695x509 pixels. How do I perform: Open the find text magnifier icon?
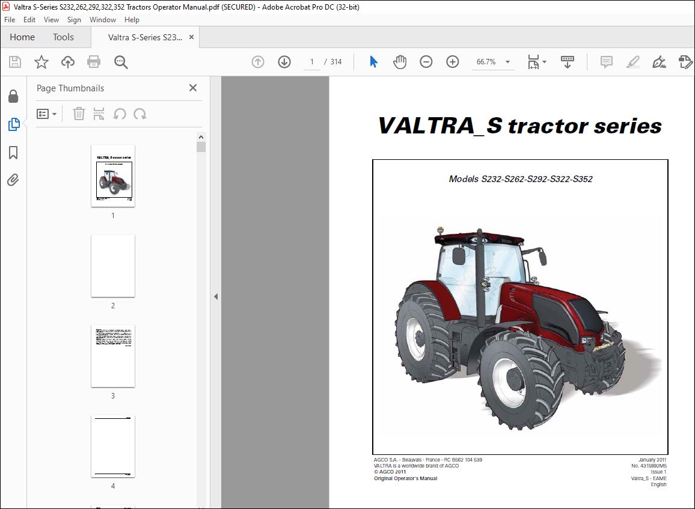tap(121, 62)
